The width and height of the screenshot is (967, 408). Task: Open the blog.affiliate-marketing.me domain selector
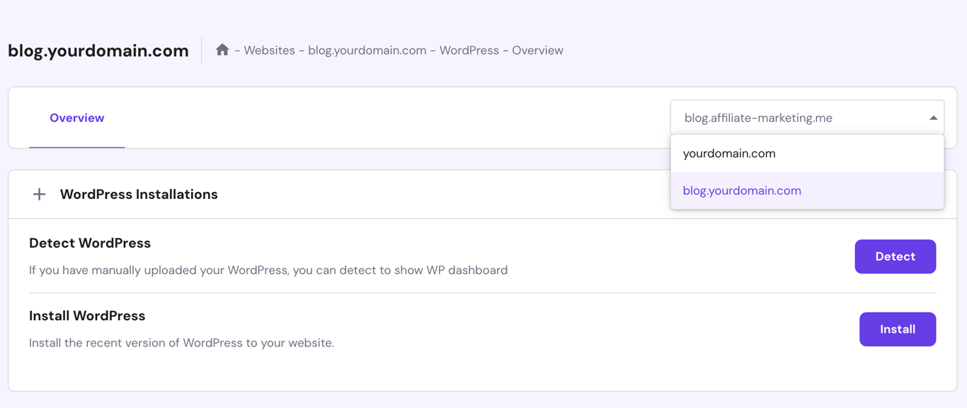[807, 117]
